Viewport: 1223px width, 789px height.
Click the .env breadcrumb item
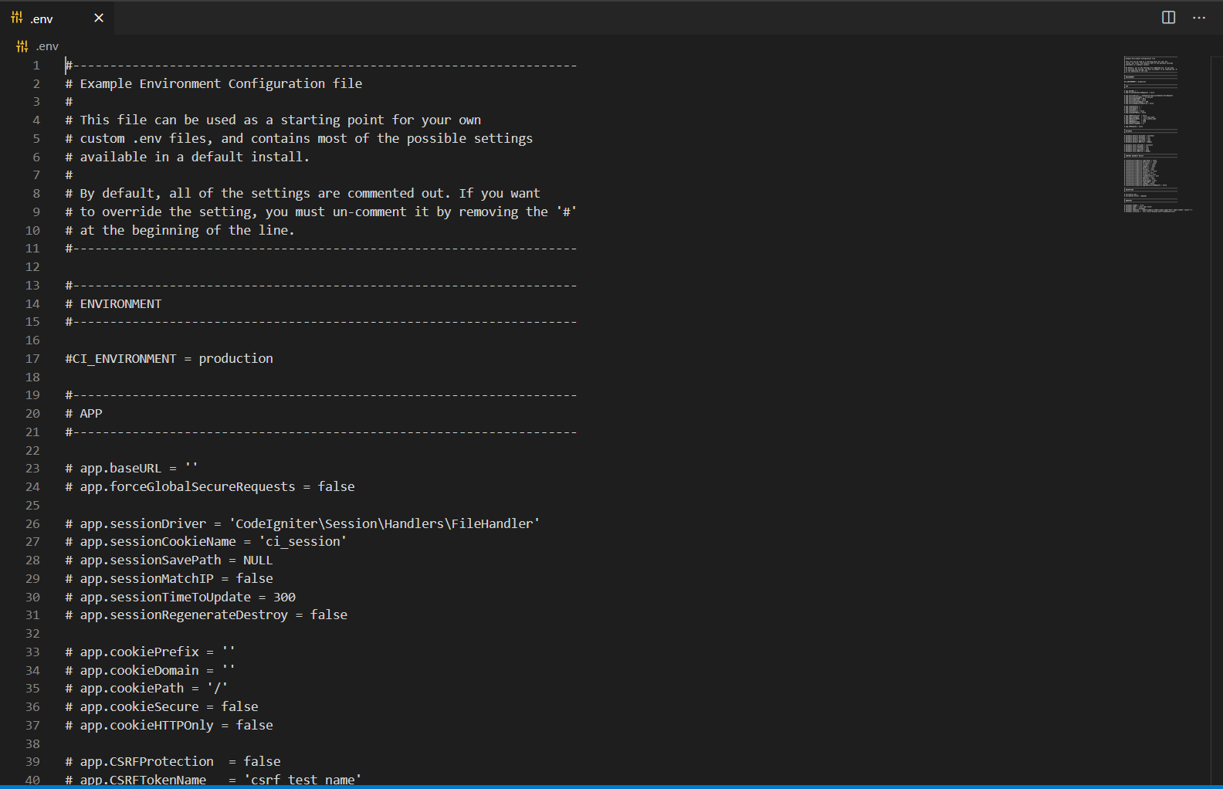tap(47, 46)
